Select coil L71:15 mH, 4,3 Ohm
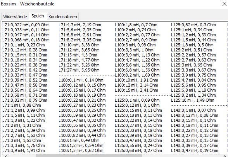228x157 pixels. [78, 55]
